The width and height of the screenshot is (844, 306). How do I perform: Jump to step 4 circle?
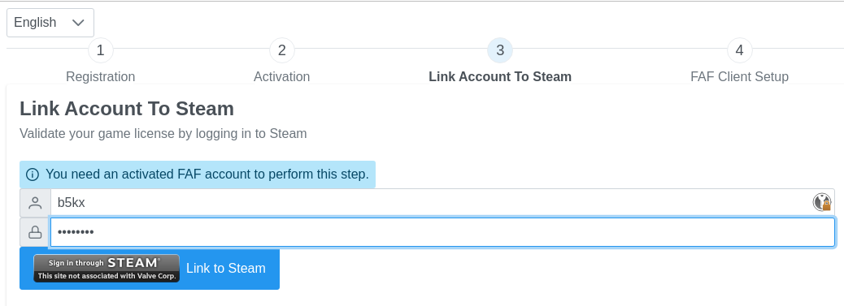point(740,50)
